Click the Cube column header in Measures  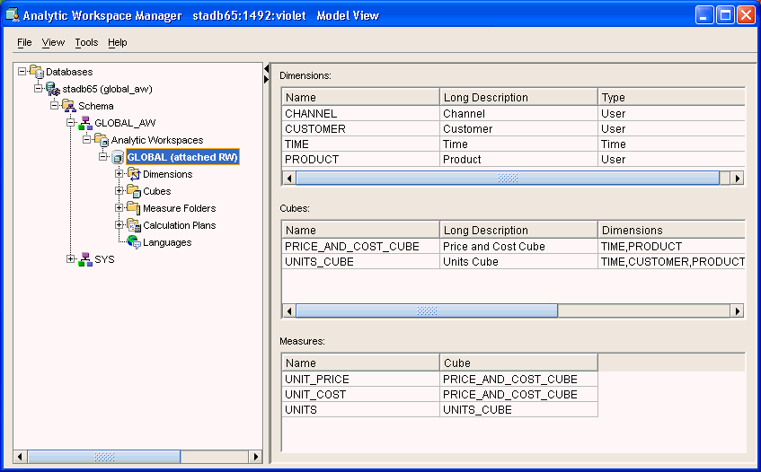tap(518, 363)
